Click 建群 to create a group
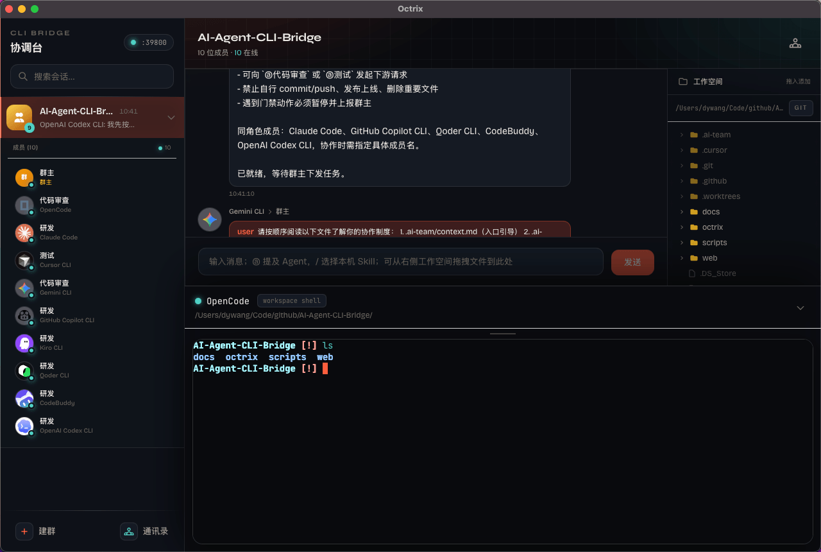 click(36, 531)
